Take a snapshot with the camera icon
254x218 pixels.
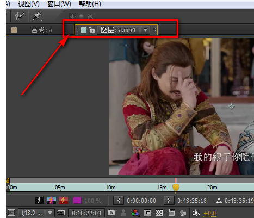[x=111, y=213]
